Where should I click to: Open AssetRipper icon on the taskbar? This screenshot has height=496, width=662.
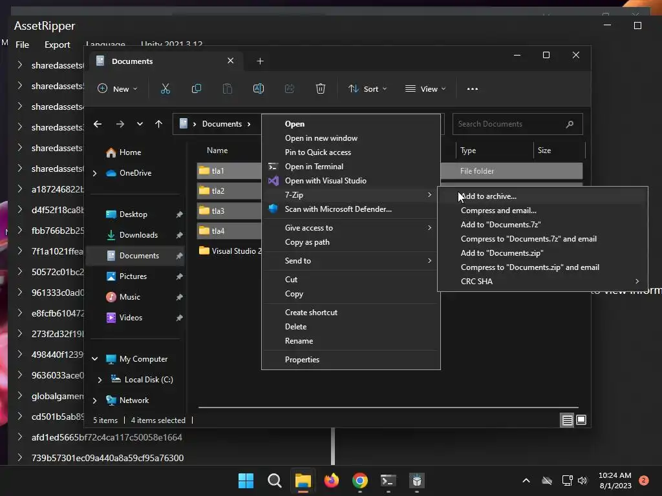[x=417, y=480]
